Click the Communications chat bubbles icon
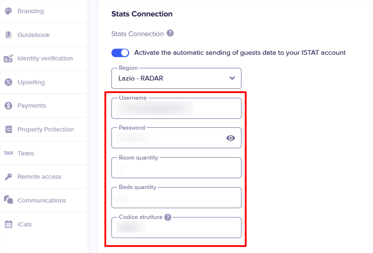 point(8,200)
